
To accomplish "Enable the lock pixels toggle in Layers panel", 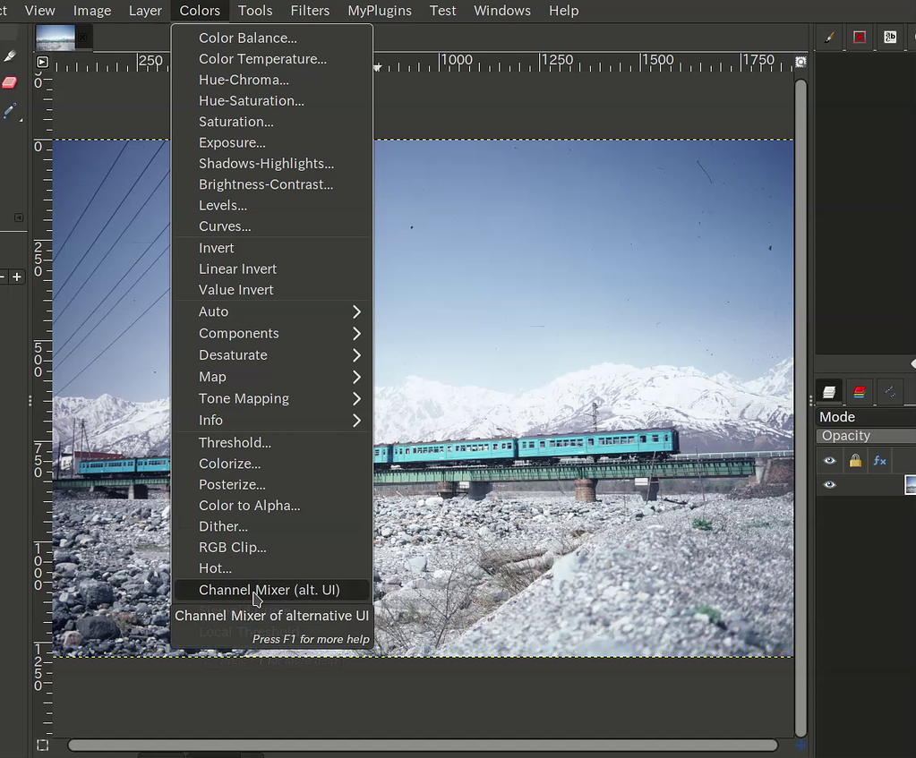I will tap(855, 460).
